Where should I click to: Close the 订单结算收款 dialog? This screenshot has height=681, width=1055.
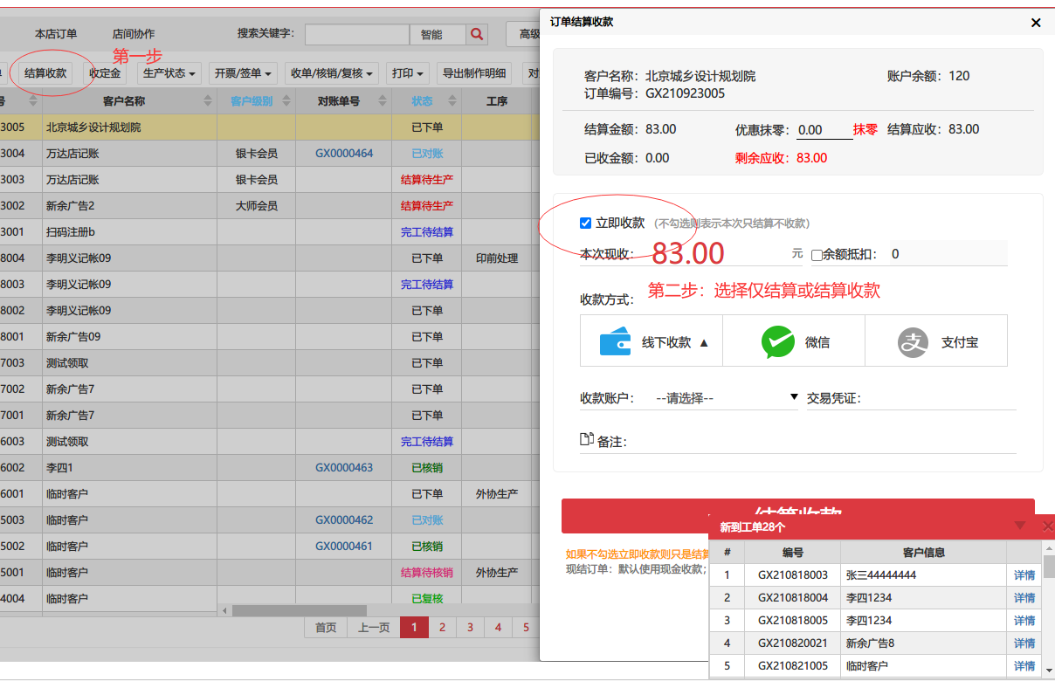click(1036, 23)
